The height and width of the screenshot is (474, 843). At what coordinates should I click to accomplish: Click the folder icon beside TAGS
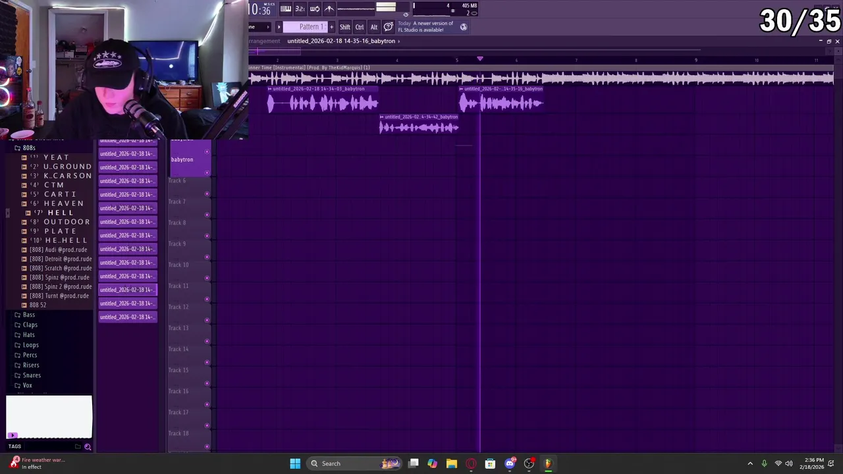[x=78, y=447]
